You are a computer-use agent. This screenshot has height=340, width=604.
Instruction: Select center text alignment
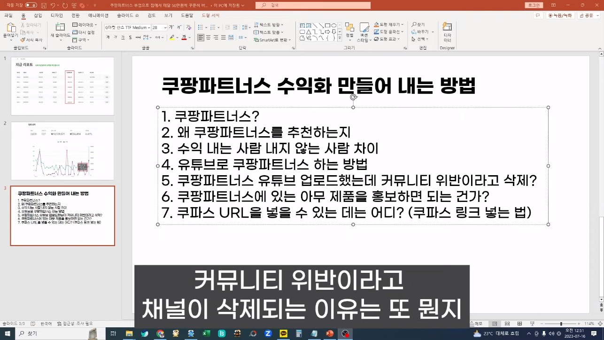click(209, 38)
